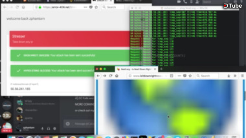Close the Host.org Is Host Down tab

(x=155, y=69)
